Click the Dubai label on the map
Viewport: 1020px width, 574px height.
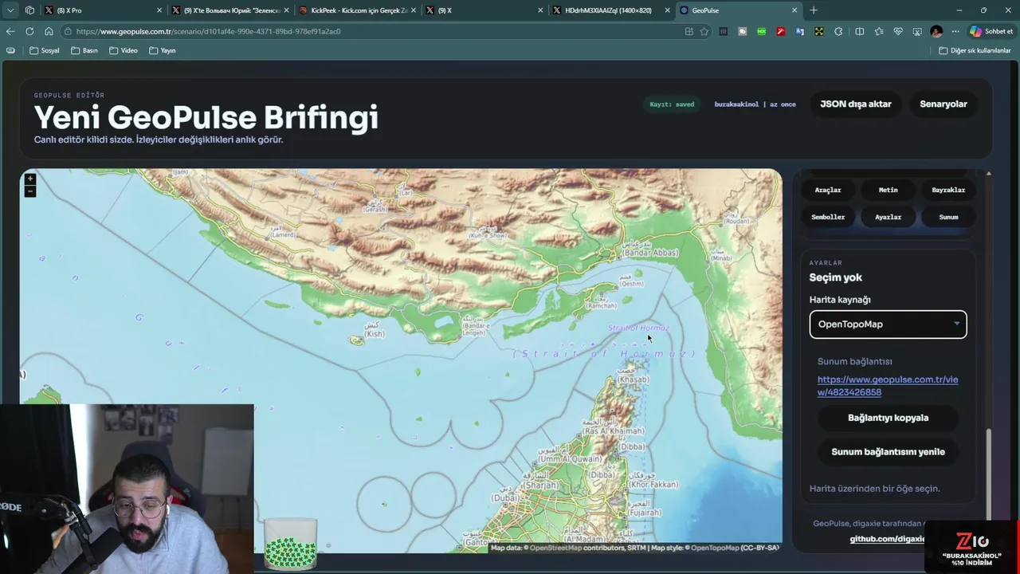[x=505, y=497]
